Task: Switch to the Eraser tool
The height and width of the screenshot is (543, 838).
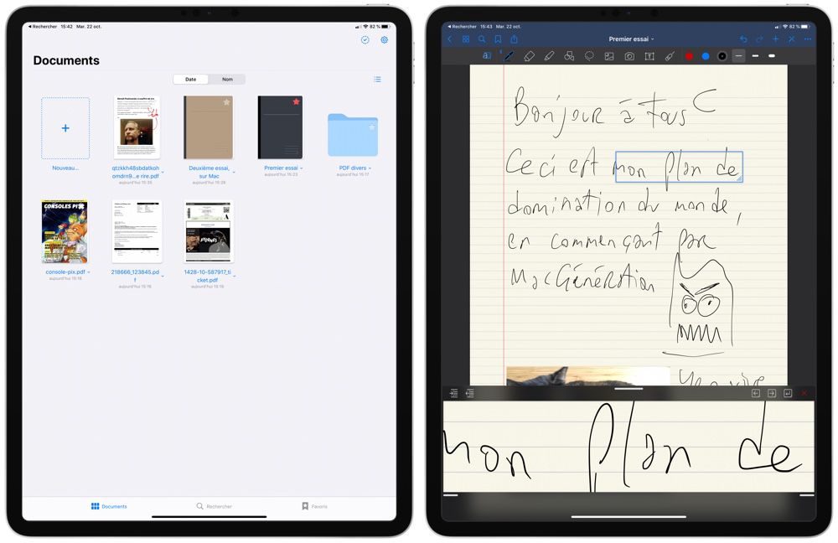Action: (528, 55)
